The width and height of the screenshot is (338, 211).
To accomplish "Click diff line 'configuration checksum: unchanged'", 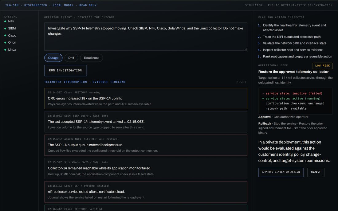I will coord(295,104).
